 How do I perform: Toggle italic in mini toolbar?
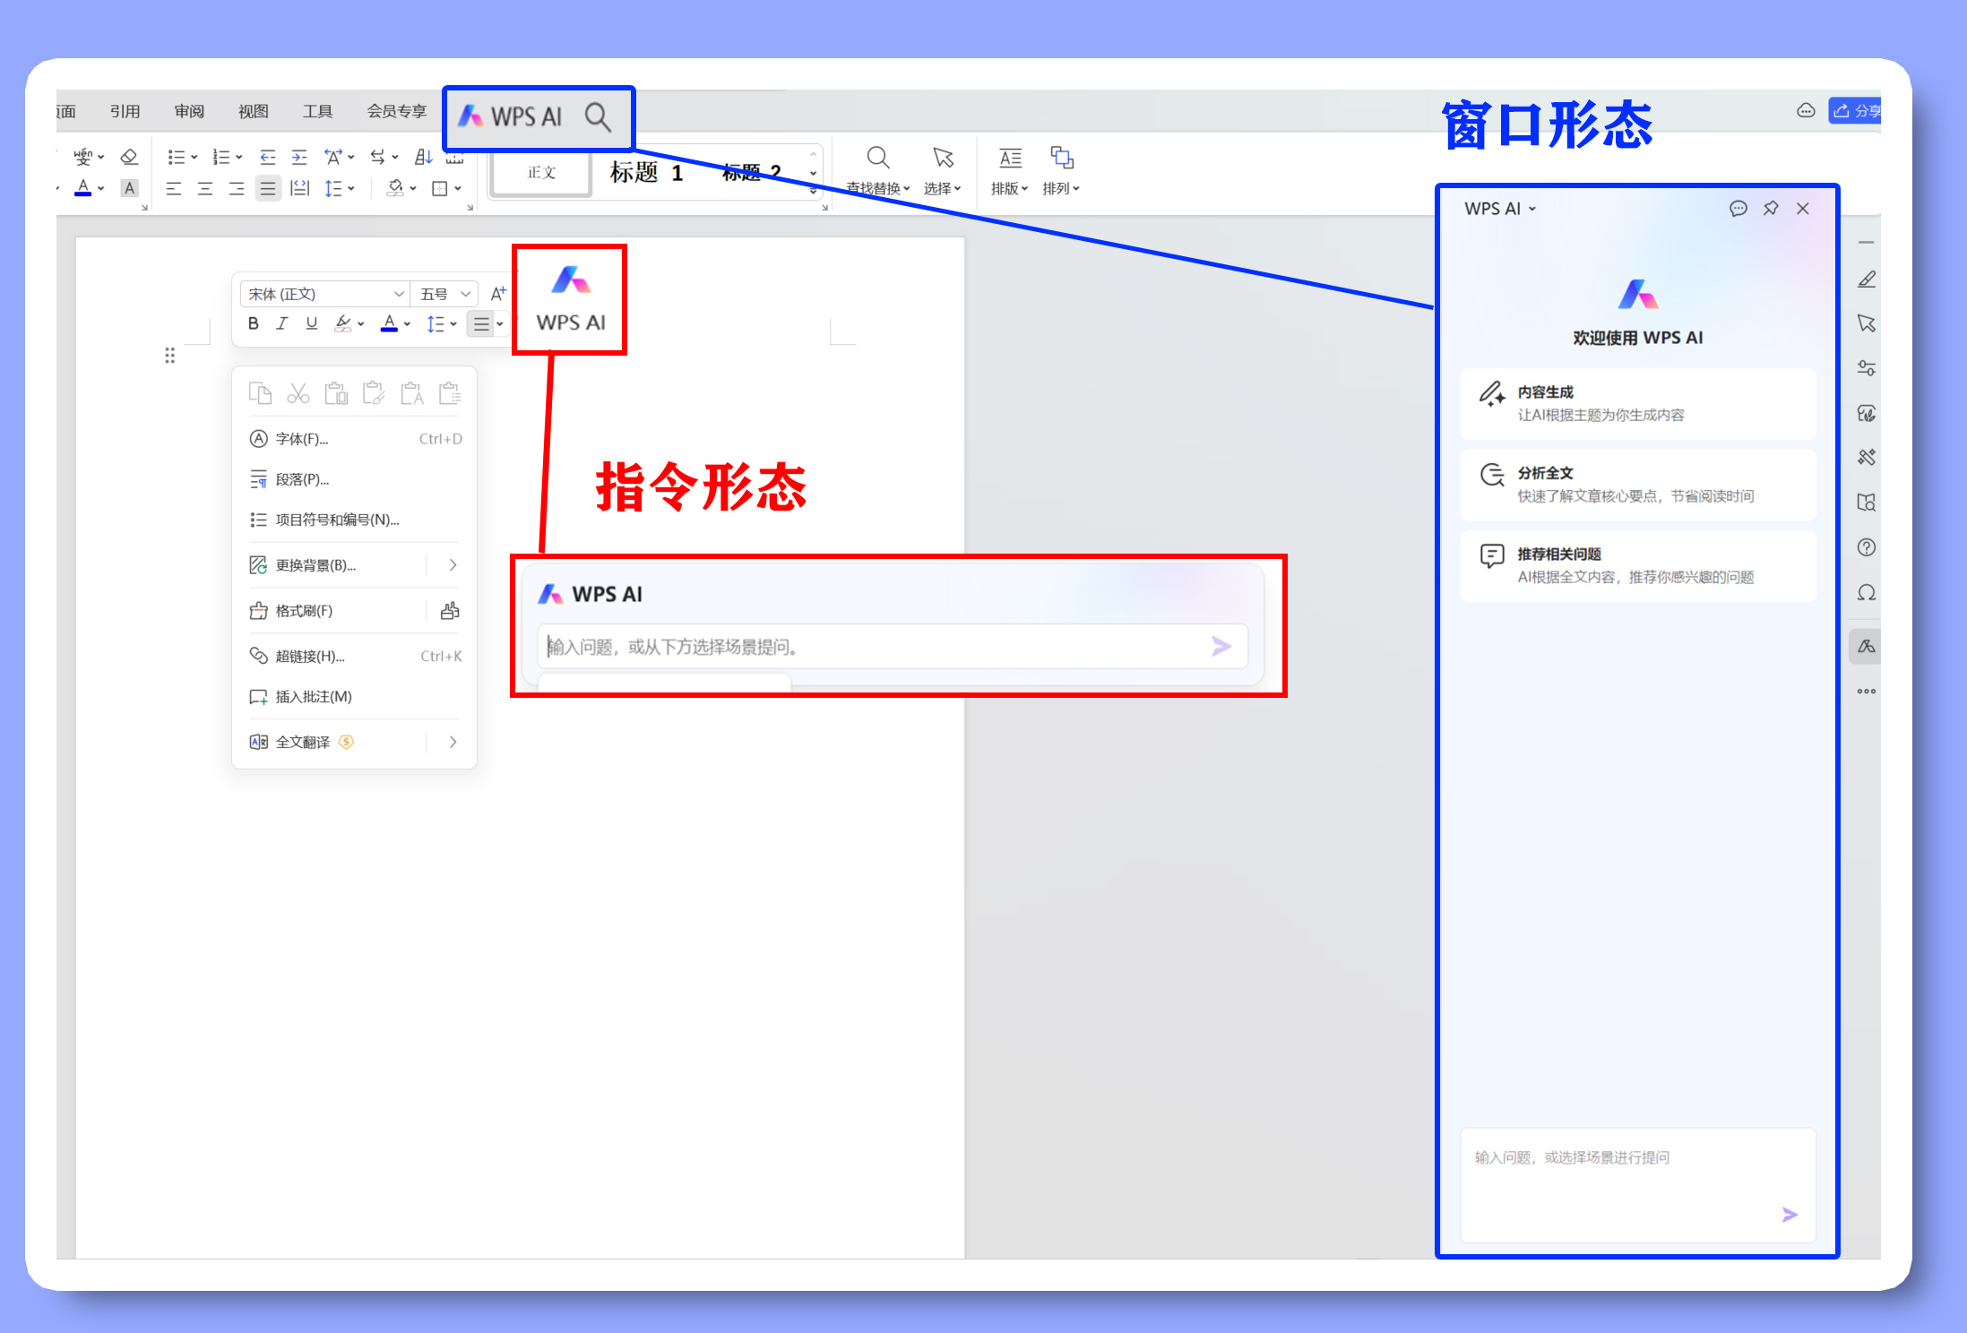[x=282, y=323]
